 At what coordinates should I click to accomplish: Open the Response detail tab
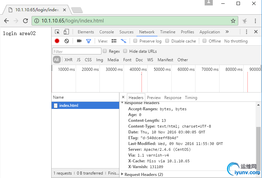coord(173,98)
